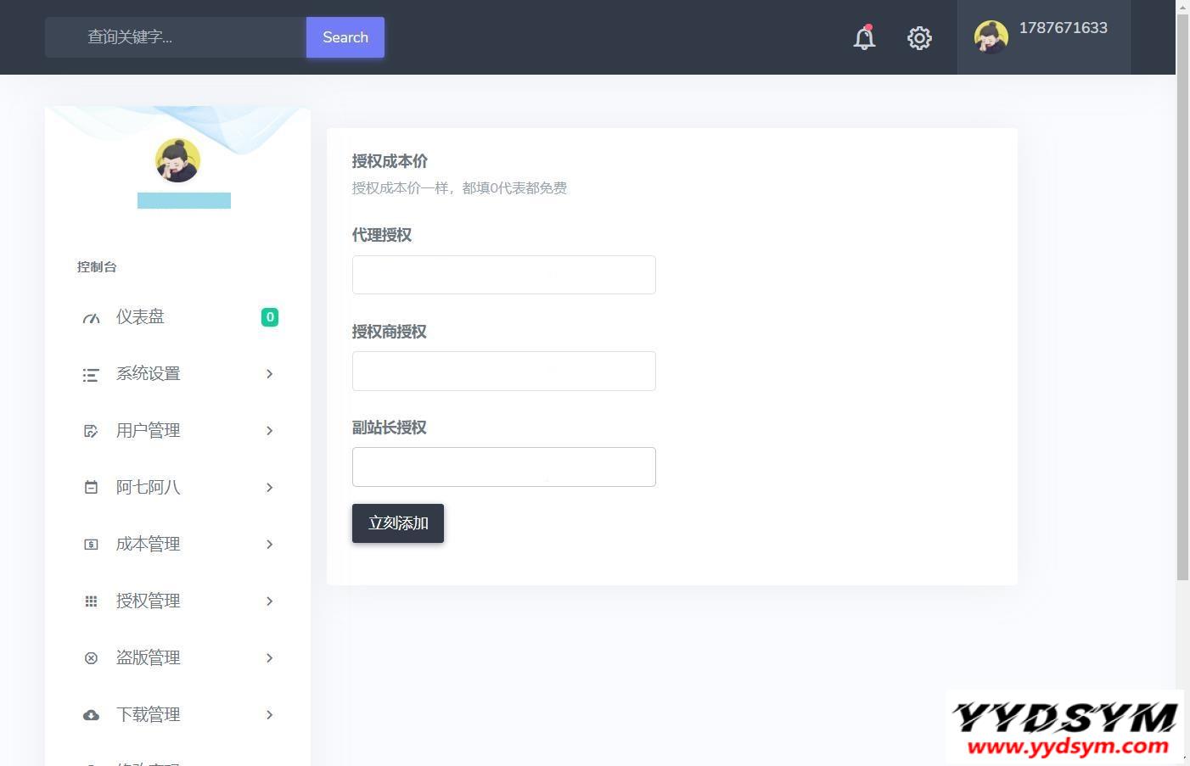The width and height of the screenshot is (1190, 766).
Task: Open the 成本管理 menu item
Action: 148,545
